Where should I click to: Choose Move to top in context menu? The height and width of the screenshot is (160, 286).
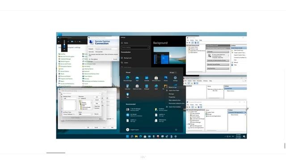172,87
